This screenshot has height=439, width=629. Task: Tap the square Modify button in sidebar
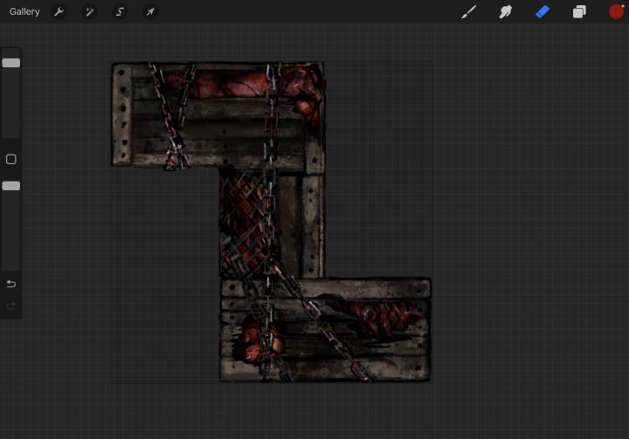tap(10, 159)
